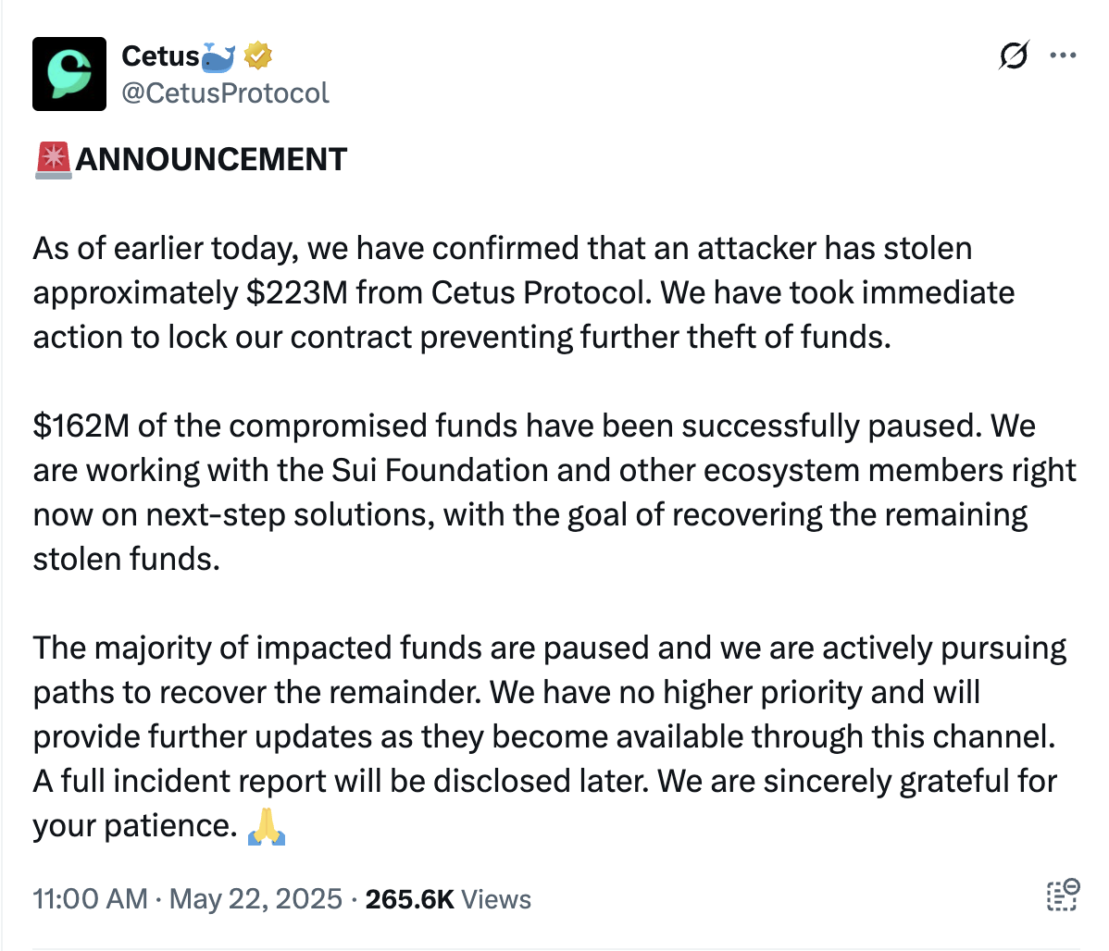
Task: Click the May 22, 2025 date
Action: coord(256,899)
